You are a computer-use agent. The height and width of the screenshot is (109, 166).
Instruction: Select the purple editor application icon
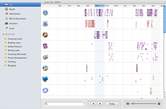click(x=45, y=46)
